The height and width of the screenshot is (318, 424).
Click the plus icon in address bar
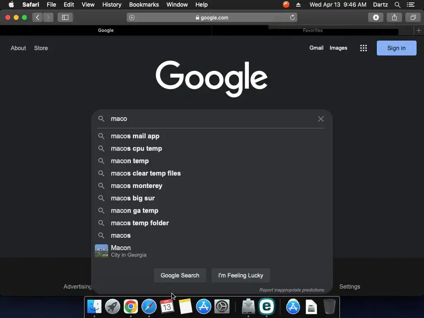click(132, 17)
